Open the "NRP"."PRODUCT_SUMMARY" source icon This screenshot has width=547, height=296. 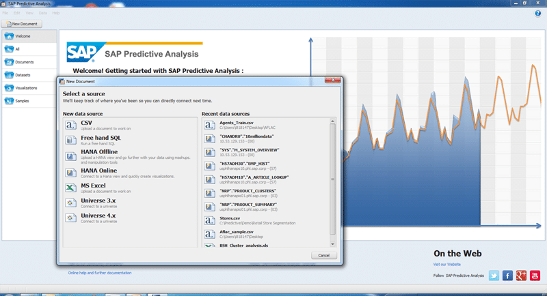209,207
